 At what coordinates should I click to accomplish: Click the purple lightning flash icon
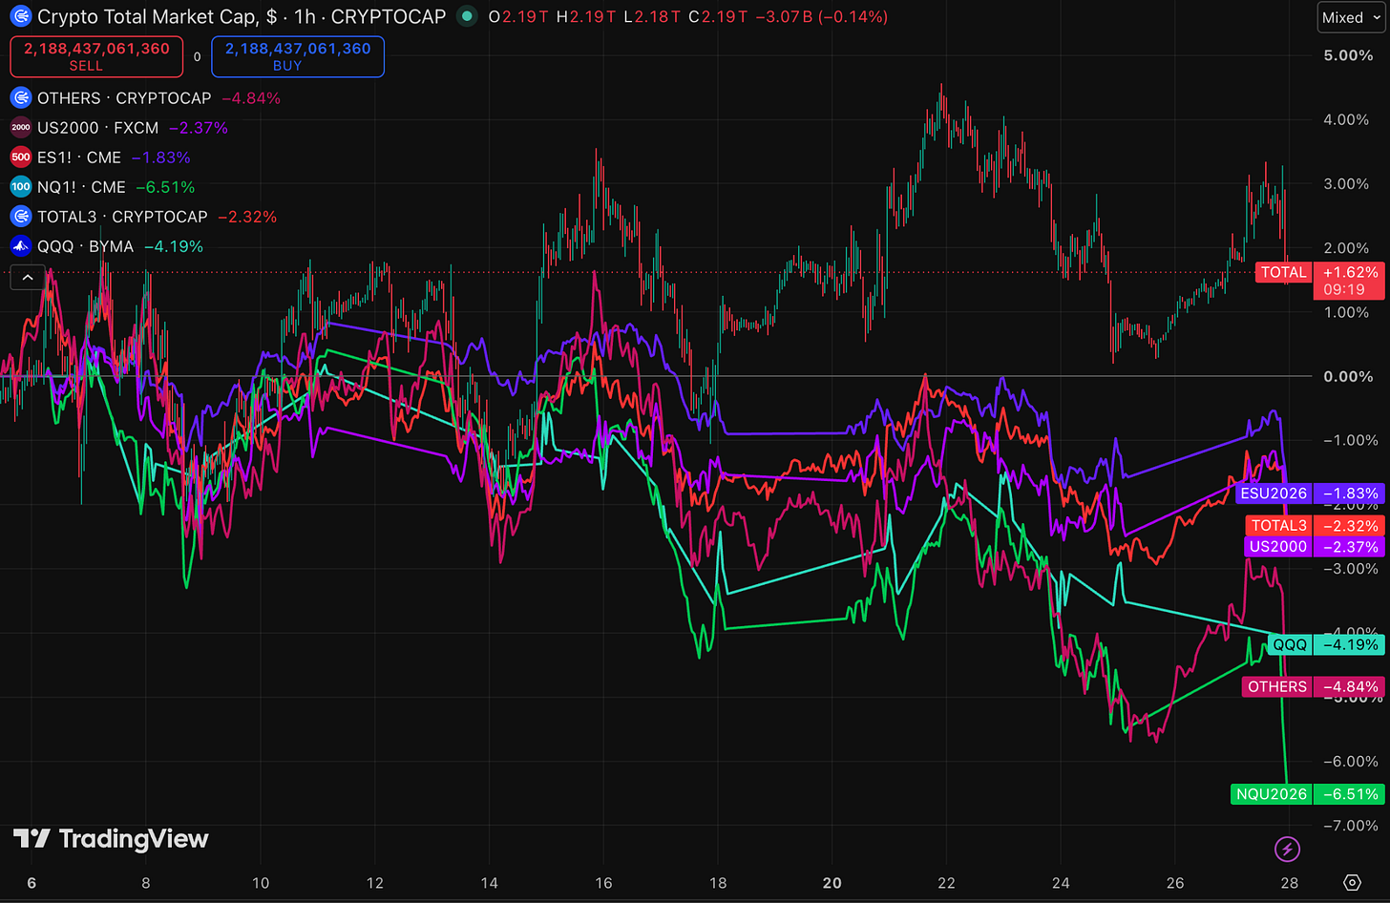(1287, 849)
